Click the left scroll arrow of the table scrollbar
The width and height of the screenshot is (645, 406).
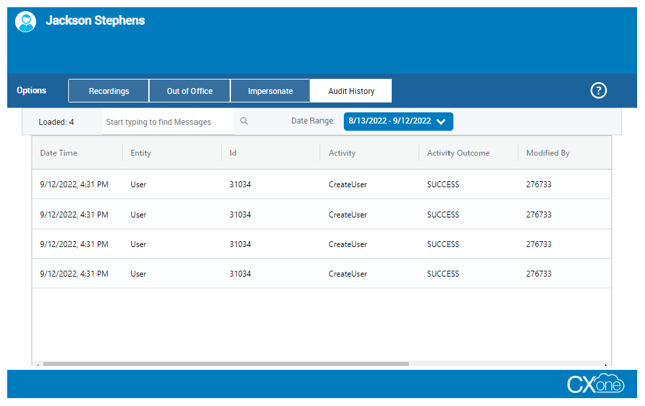coord(37,365)
